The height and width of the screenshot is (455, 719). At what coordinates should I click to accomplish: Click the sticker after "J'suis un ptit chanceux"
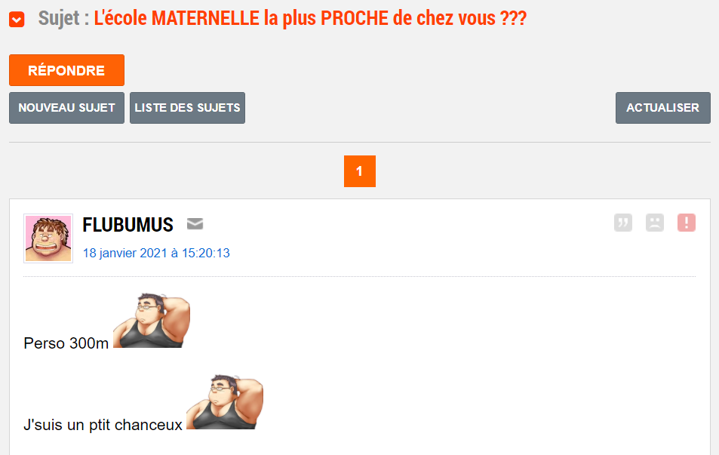(224, 402)
